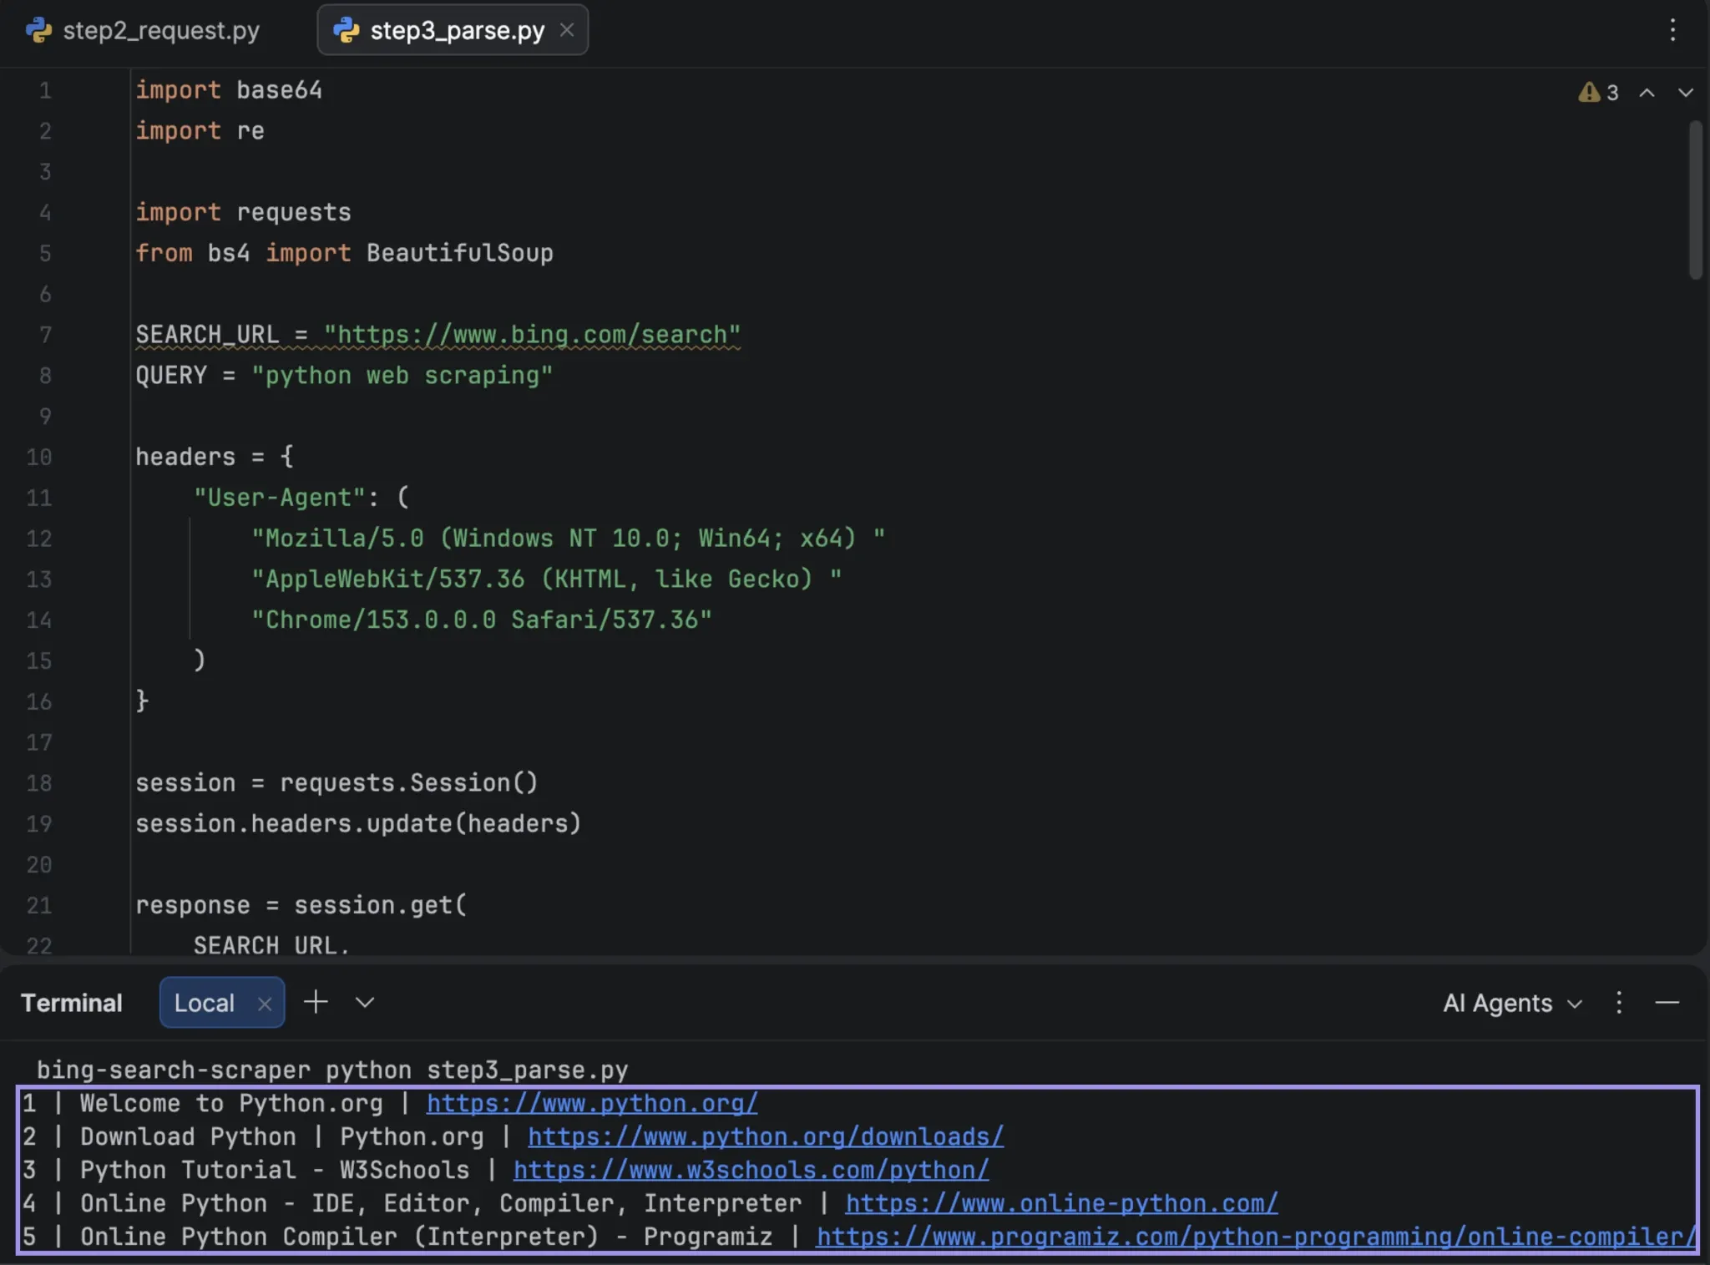Click the Chrome/153.0.0.0 Safari string

pyautogui.click(x=482, y=620)
